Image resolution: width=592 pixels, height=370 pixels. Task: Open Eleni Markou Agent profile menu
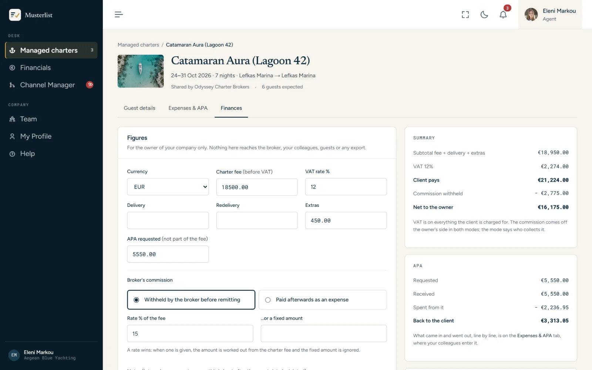[x=550, y=14]
